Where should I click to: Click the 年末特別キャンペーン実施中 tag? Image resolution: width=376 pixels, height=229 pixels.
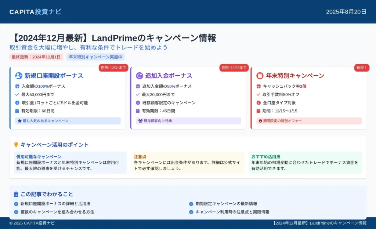(95, 57)
